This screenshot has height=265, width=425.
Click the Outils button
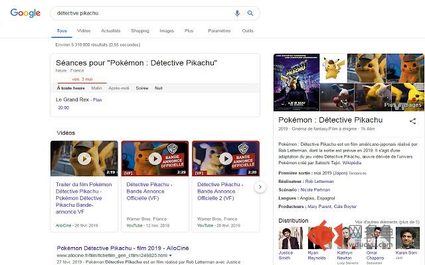coord(248,31)
